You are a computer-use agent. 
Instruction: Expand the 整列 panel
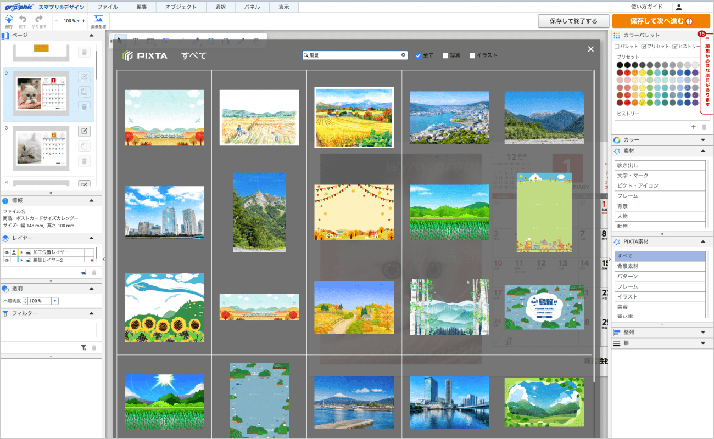(703, 333)
